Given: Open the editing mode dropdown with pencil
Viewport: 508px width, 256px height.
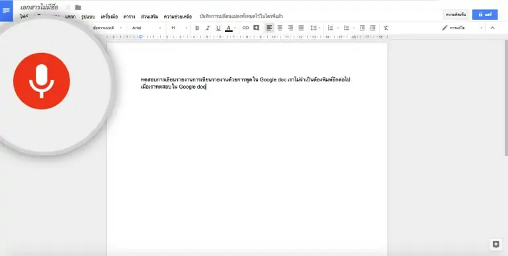Looking at the screenshot, I should (x=462, y=28).
